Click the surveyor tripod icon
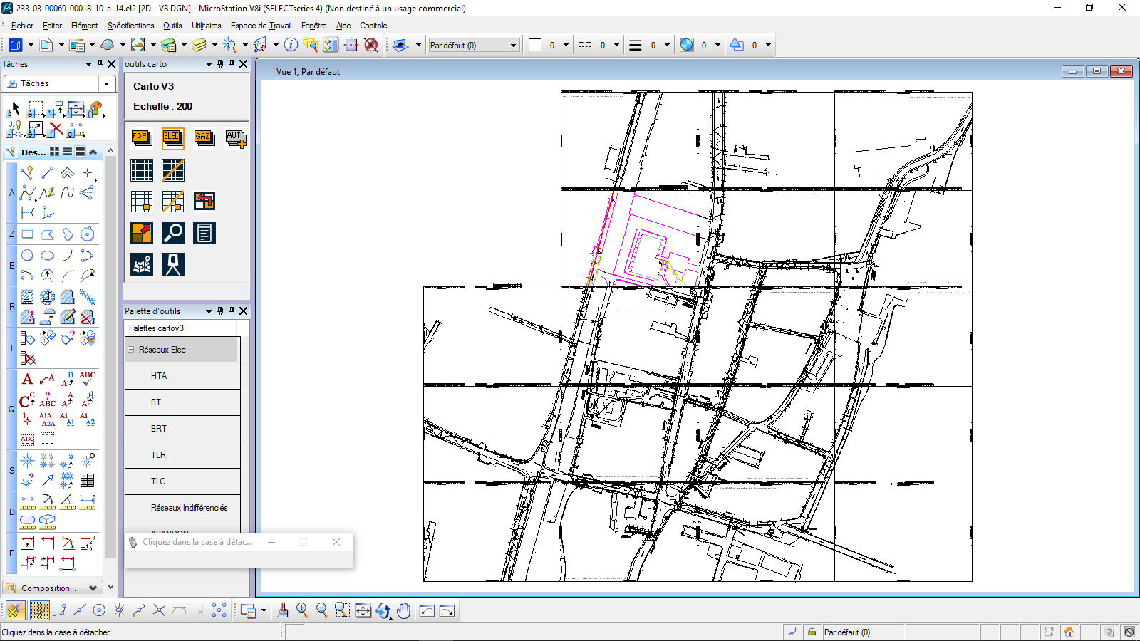 coord(172,264)
